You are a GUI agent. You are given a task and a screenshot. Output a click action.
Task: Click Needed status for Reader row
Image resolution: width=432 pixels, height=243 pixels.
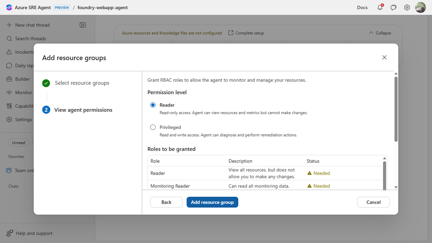tap(322, 173)
